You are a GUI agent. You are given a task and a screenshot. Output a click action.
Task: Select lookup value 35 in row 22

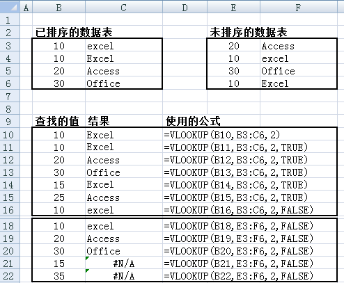59,276
